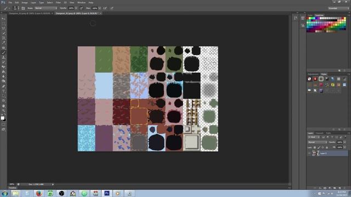This screenshot has width=351, height=197.
Task: Select the Pencil/Brush tool in toolbox
Action: pyautogui.click(x=3, y=53)
